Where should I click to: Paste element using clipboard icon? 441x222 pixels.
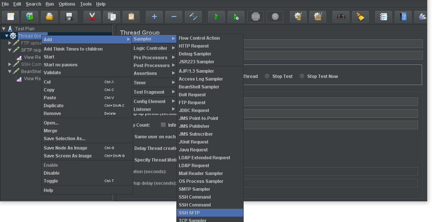pos(131,16)
